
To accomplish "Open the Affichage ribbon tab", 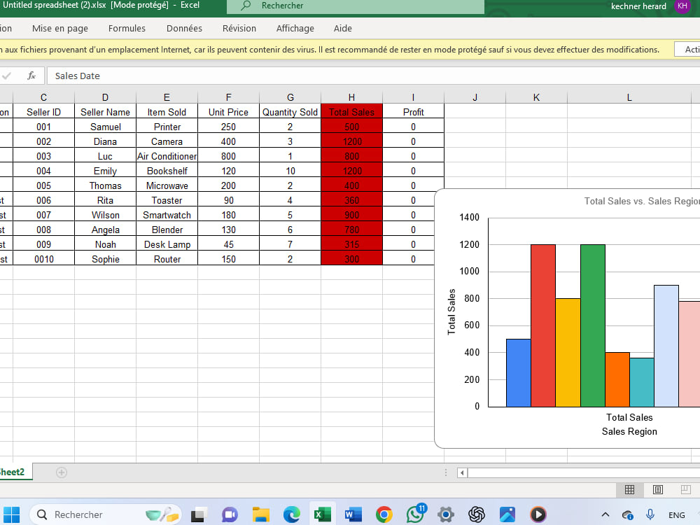I will coord(295,28).
